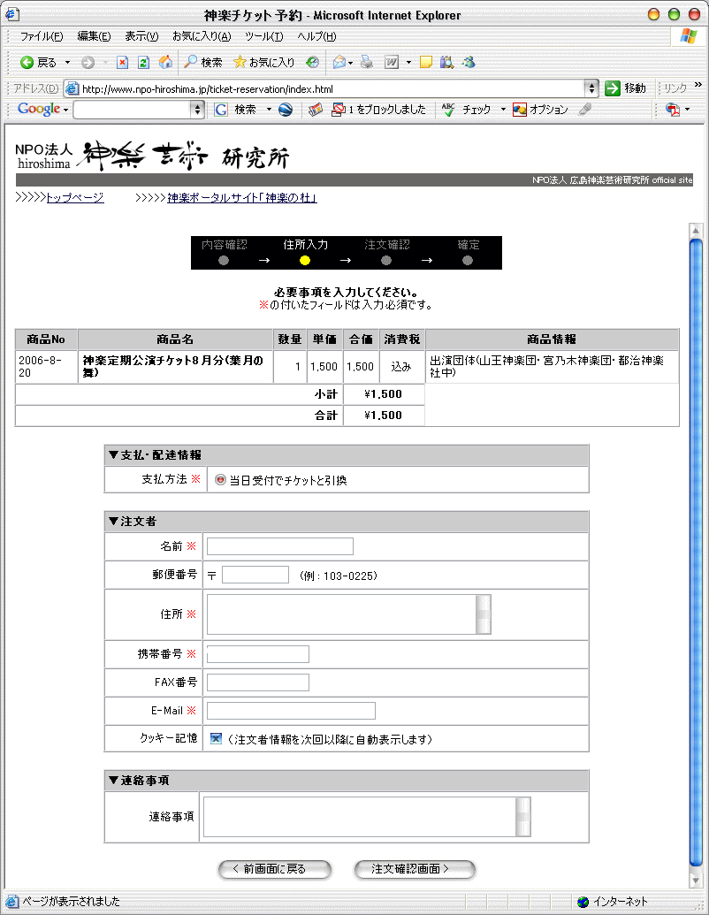Viewport: 709px width, 915px height.
Task: Select radio 当日受付でチケットと引換
Action: (x=220, y=480)
